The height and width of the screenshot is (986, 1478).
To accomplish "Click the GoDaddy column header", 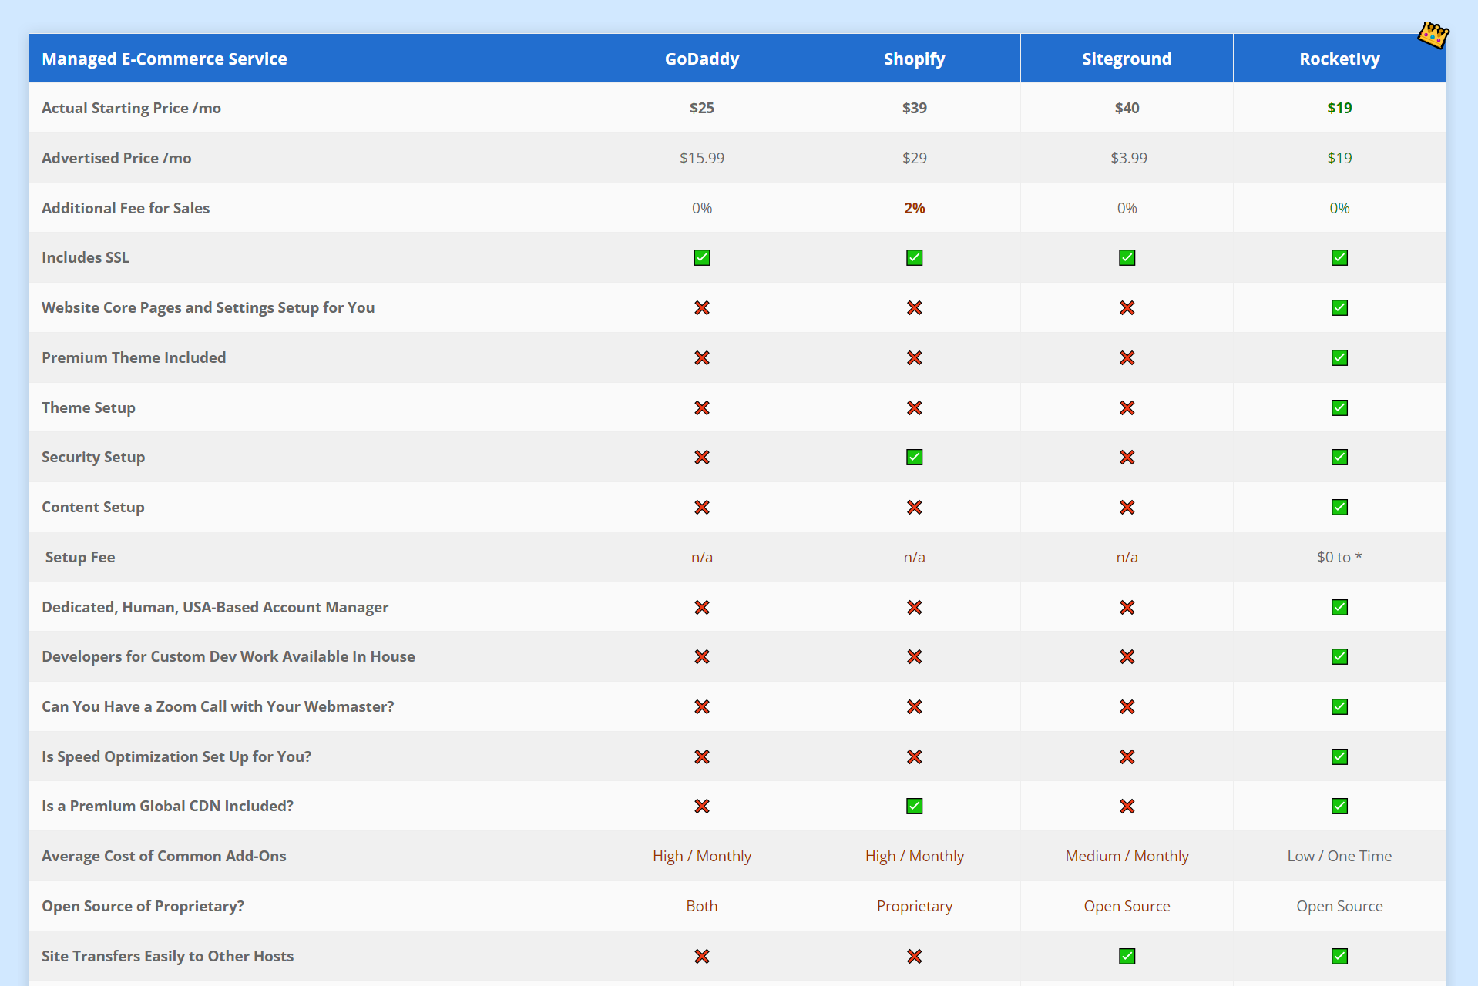I will point(702,59).
